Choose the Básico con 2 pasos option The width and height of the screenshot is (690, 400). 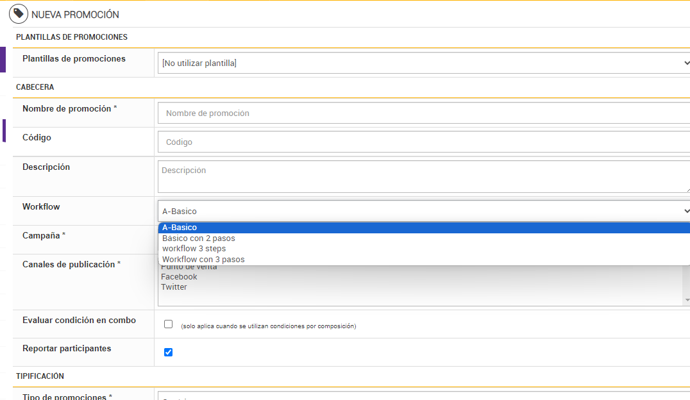point(199,238)
